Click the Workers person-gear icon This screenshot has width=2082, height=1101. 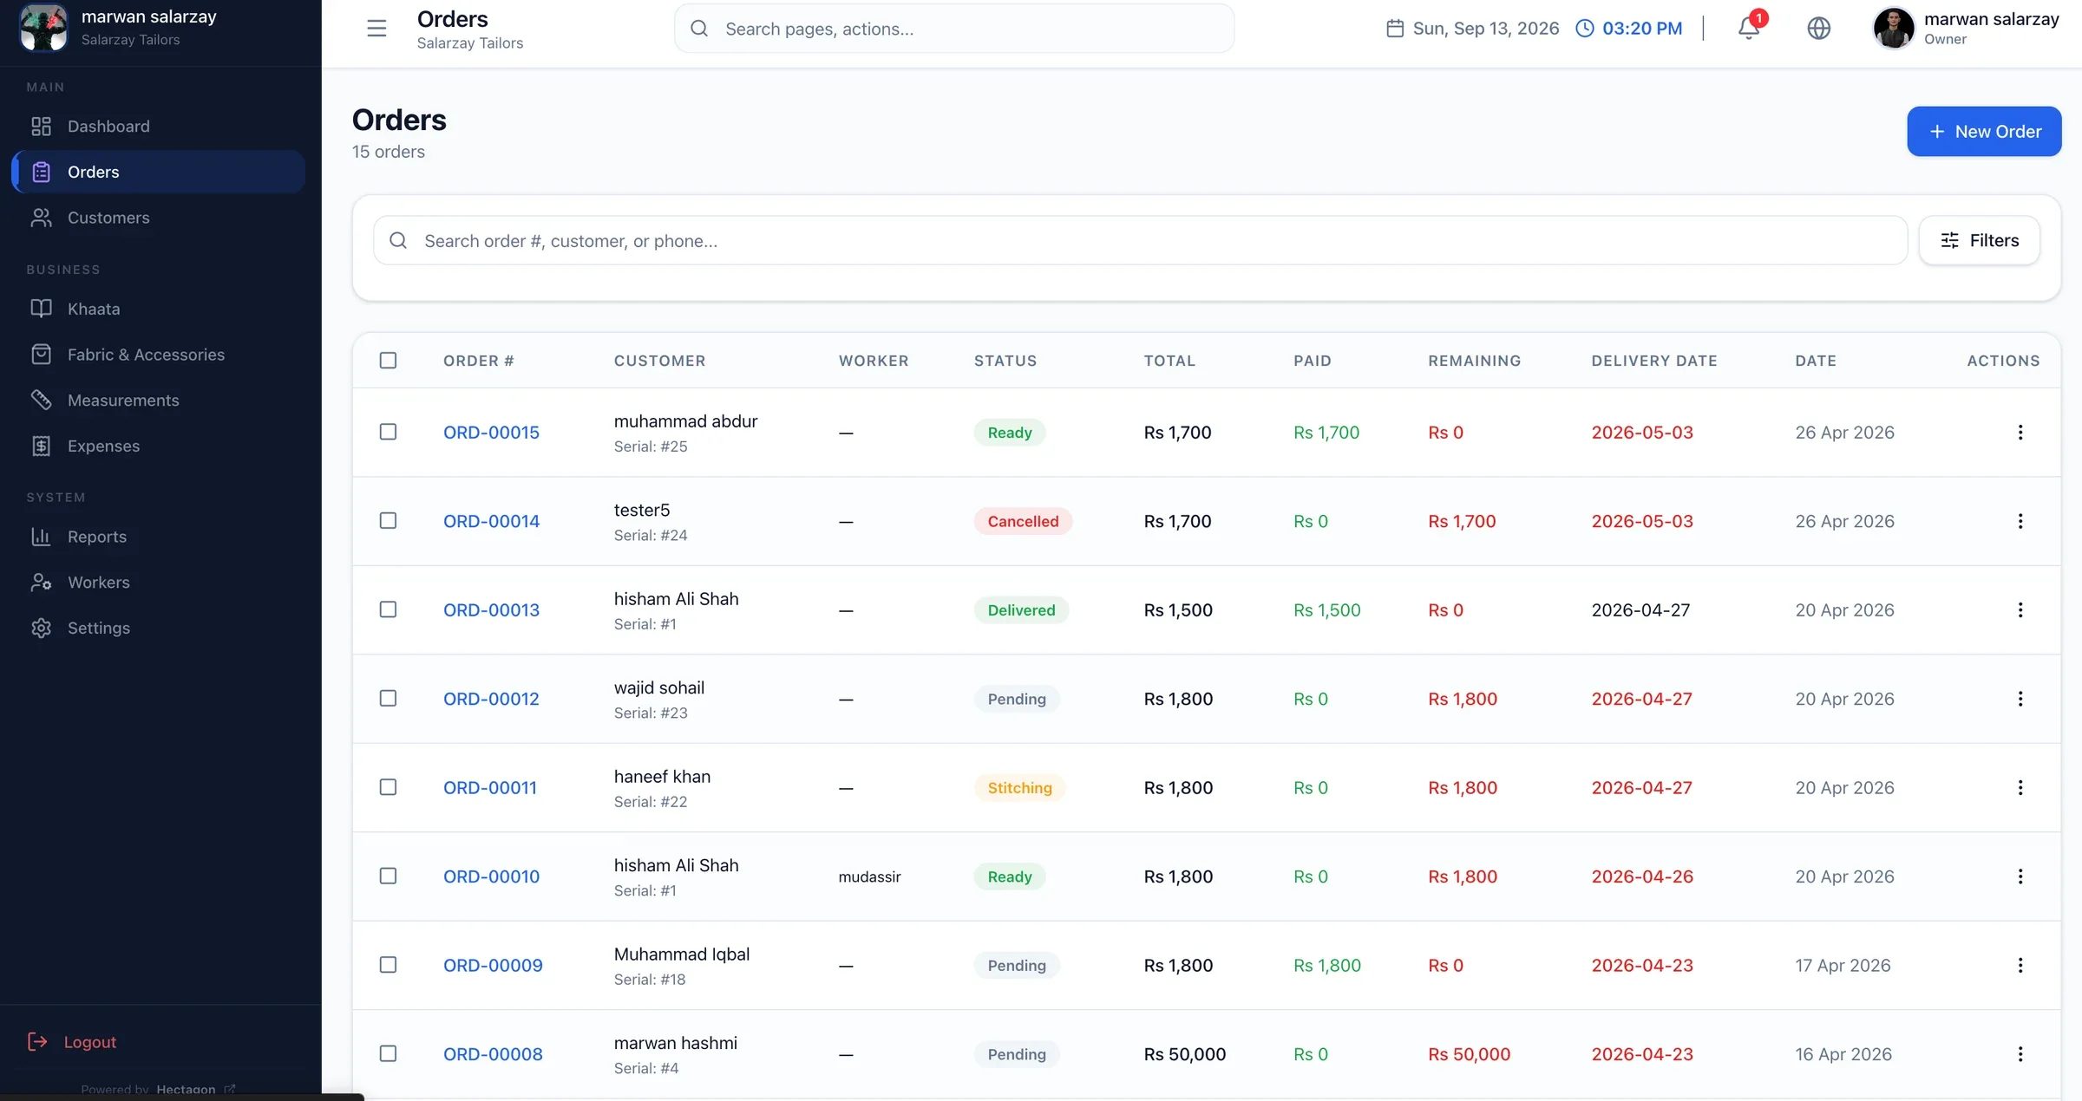coord(41,583)
